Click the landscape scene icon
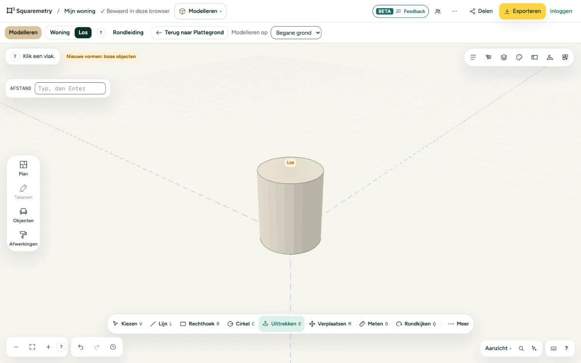Image resolution: width=581 pixels, height=363 pixels. tap(550, 57)
